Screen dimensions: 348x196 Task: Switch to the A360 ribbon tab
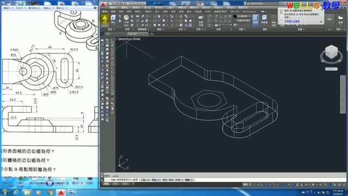coord(208,11)
